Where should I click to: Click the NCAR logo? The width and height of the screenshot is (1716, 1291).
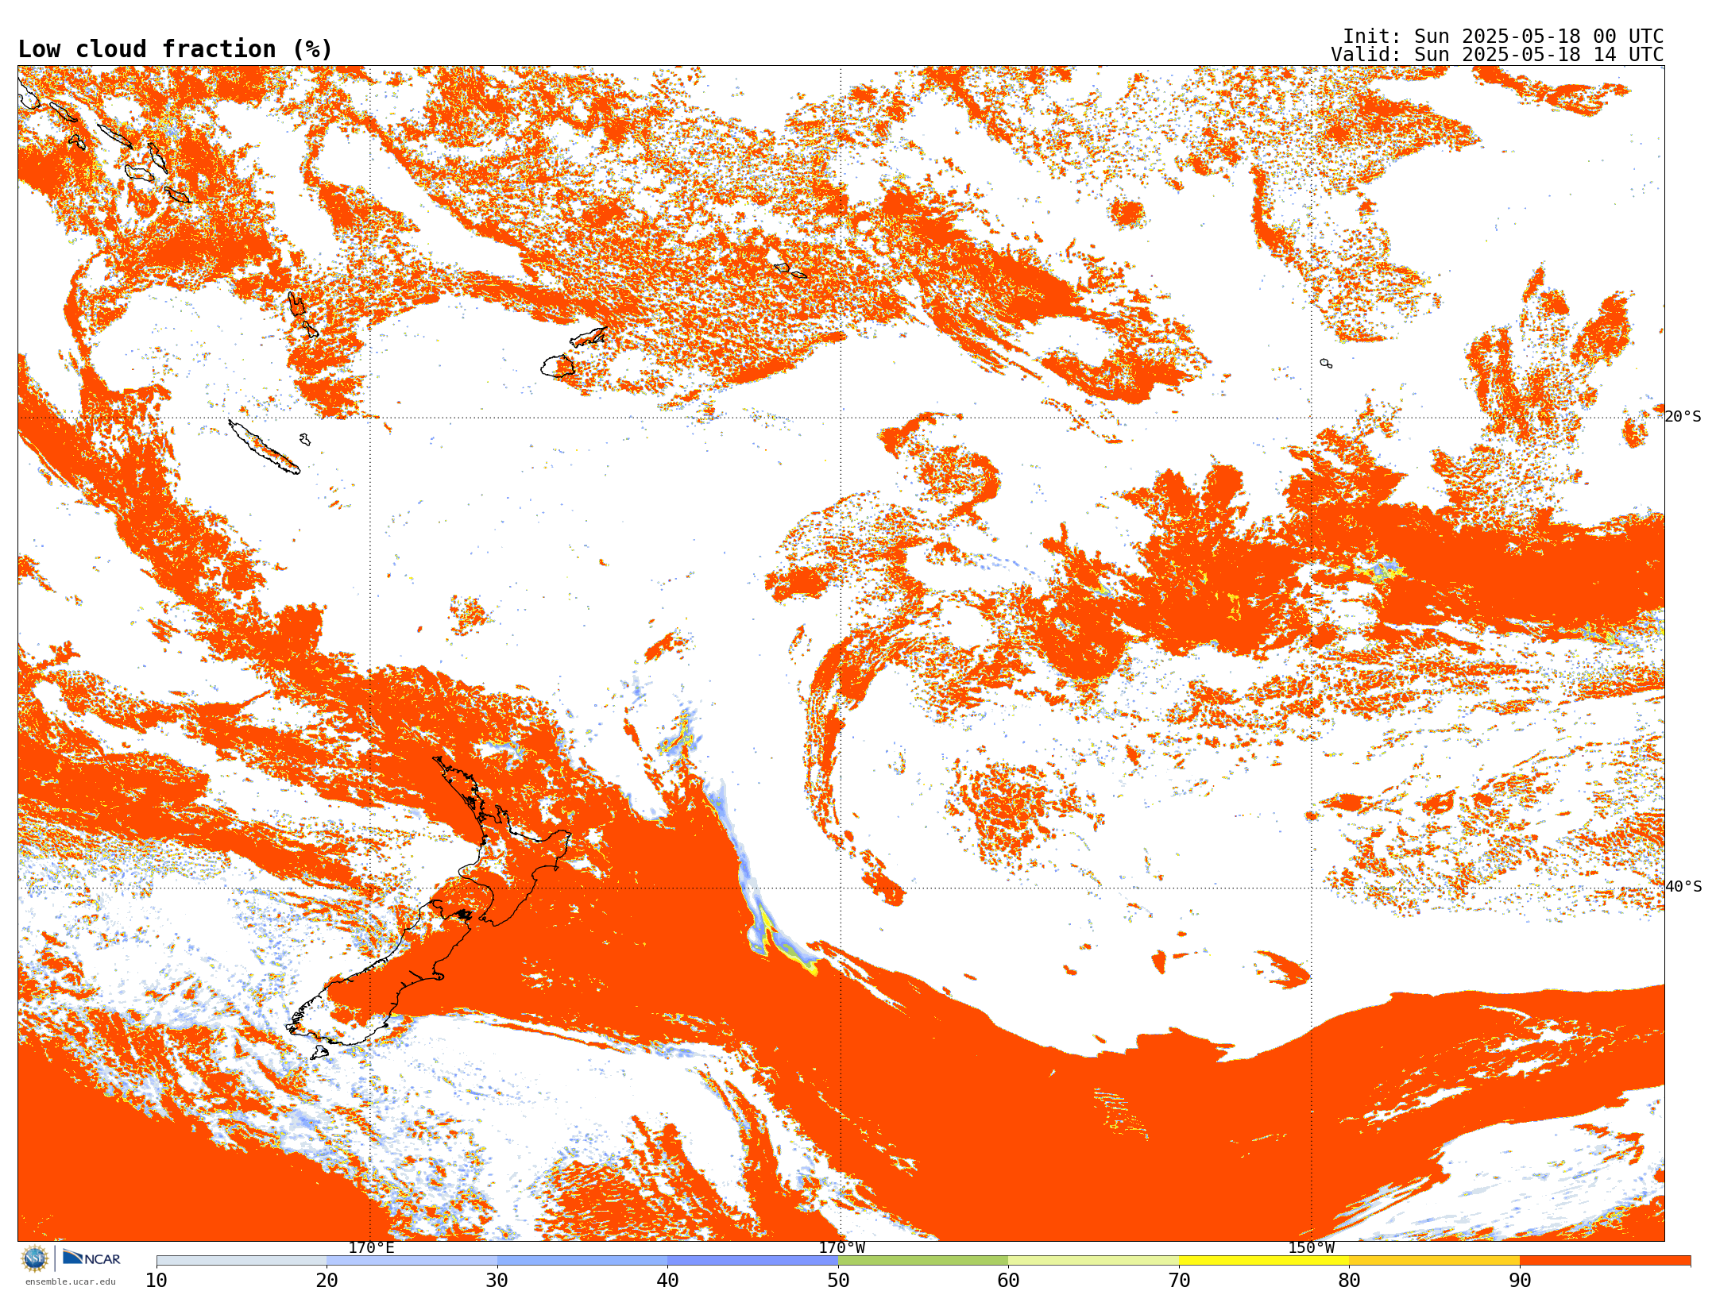pyautogui.click(x=91, y=1258)
